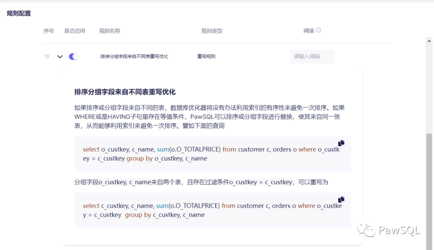Click the info icon beside 阈值

click(x=319, y=30)
